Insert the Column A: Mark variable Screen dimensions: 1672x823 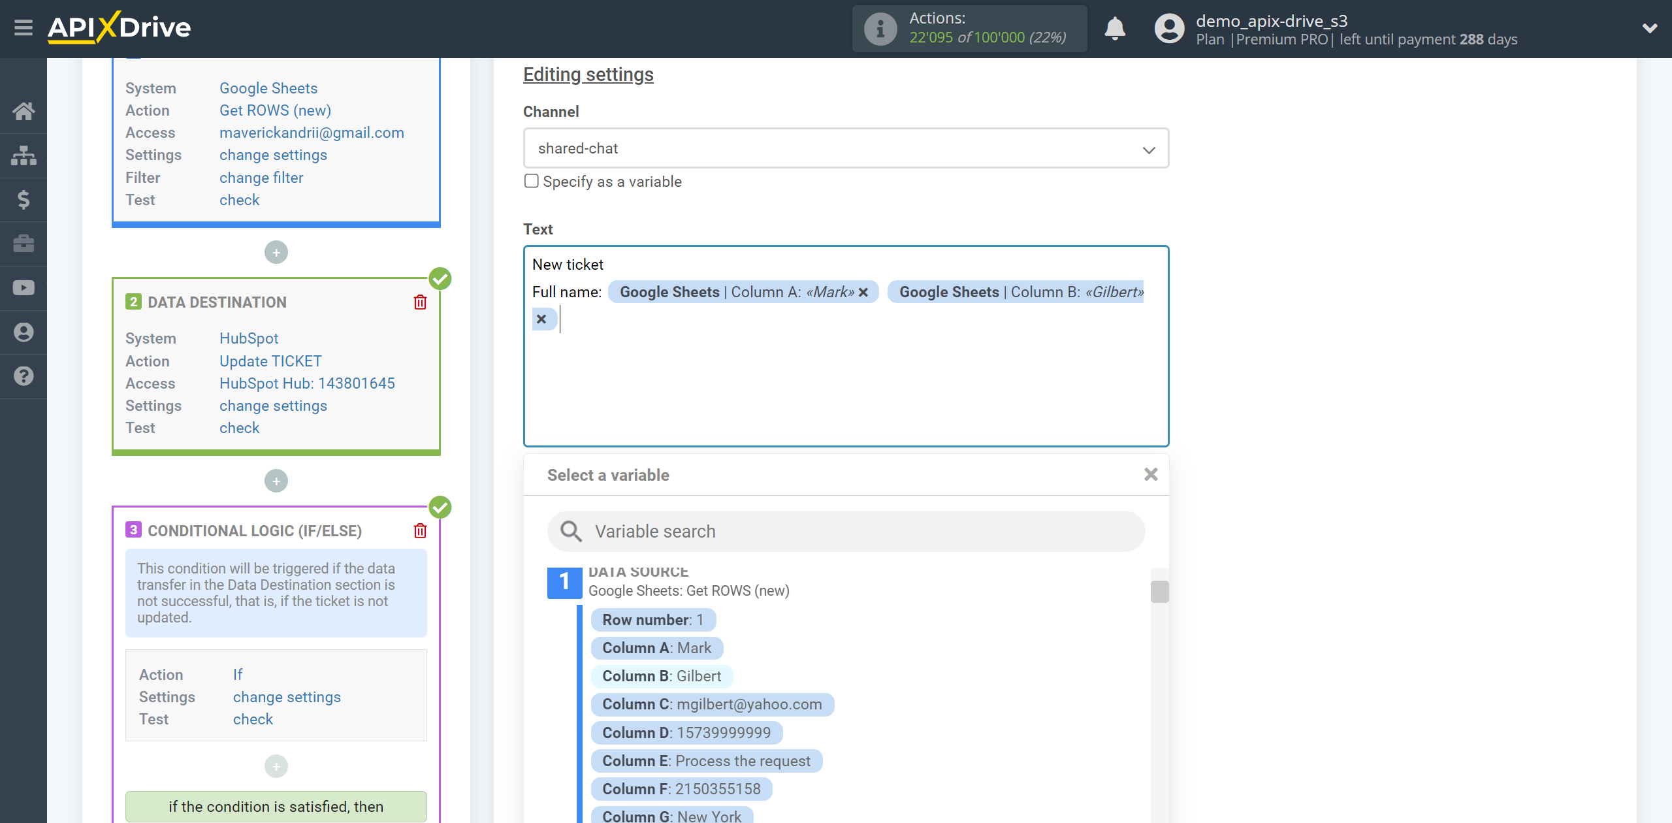(657, 648)
